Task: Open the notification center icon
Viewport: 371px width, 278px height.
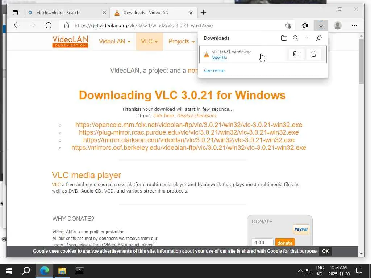Action: coord(359,271)
